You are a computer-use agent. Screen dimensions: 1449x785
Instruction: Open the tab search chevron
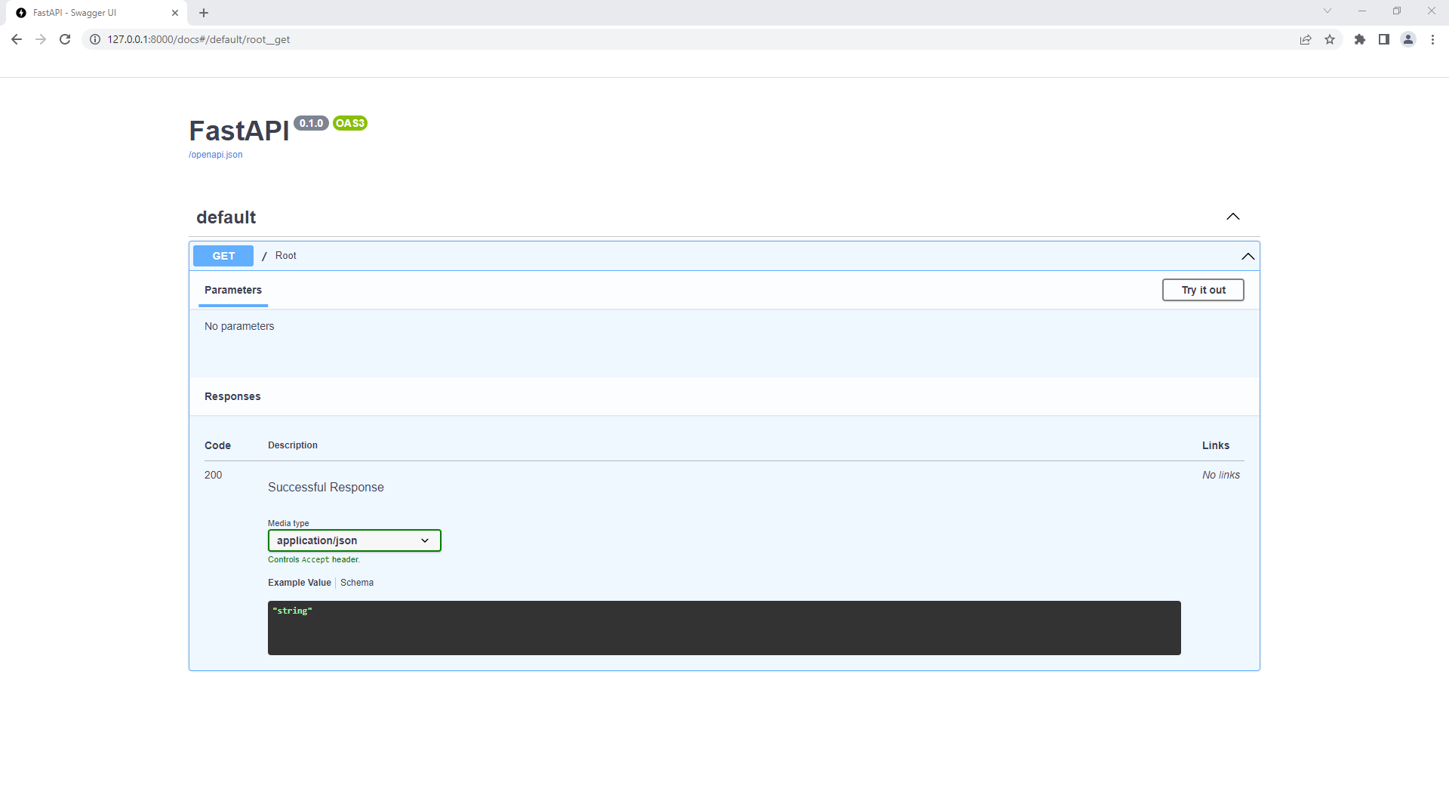pos(1327,11)
